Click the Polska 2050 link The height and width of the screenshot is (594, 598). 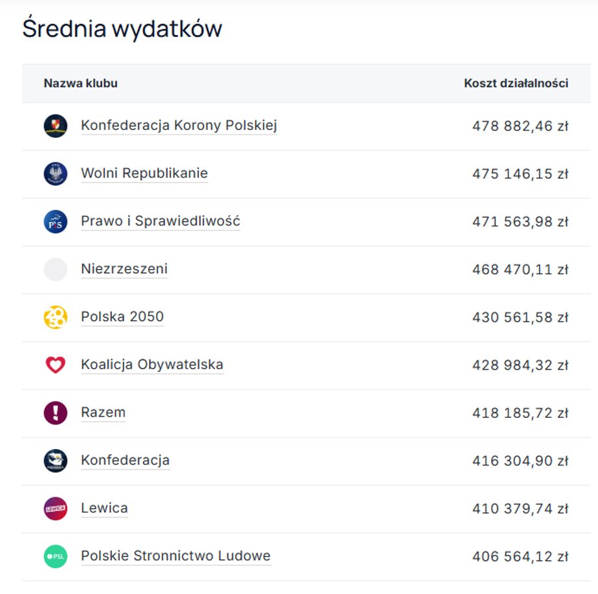(122, 317)
